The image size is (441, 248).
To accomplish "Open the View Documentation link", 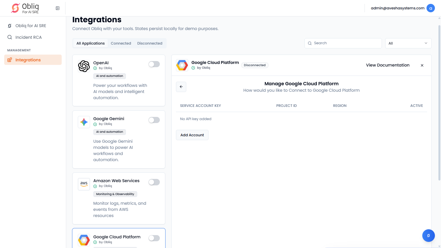I will click(x=387, y=65).
